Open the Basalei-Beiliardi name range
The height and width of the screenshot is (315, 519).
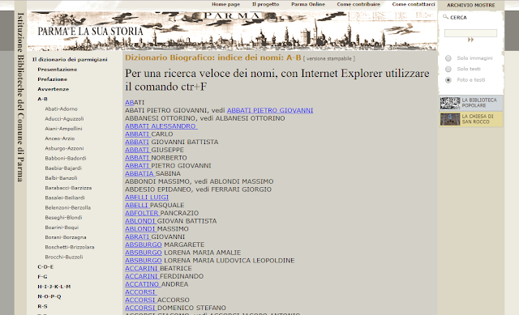65,198
